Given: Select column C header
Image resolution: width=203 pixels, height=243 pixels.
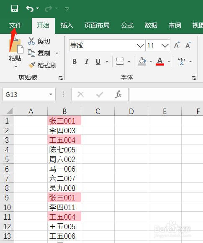Looking at the screenshot, I should tap(98, 111).
